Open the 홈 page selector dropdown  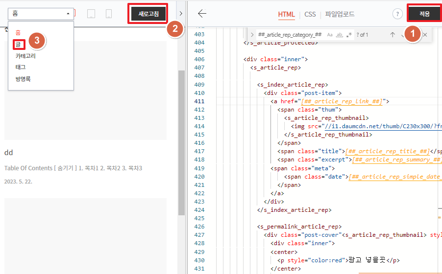point(41,14)
